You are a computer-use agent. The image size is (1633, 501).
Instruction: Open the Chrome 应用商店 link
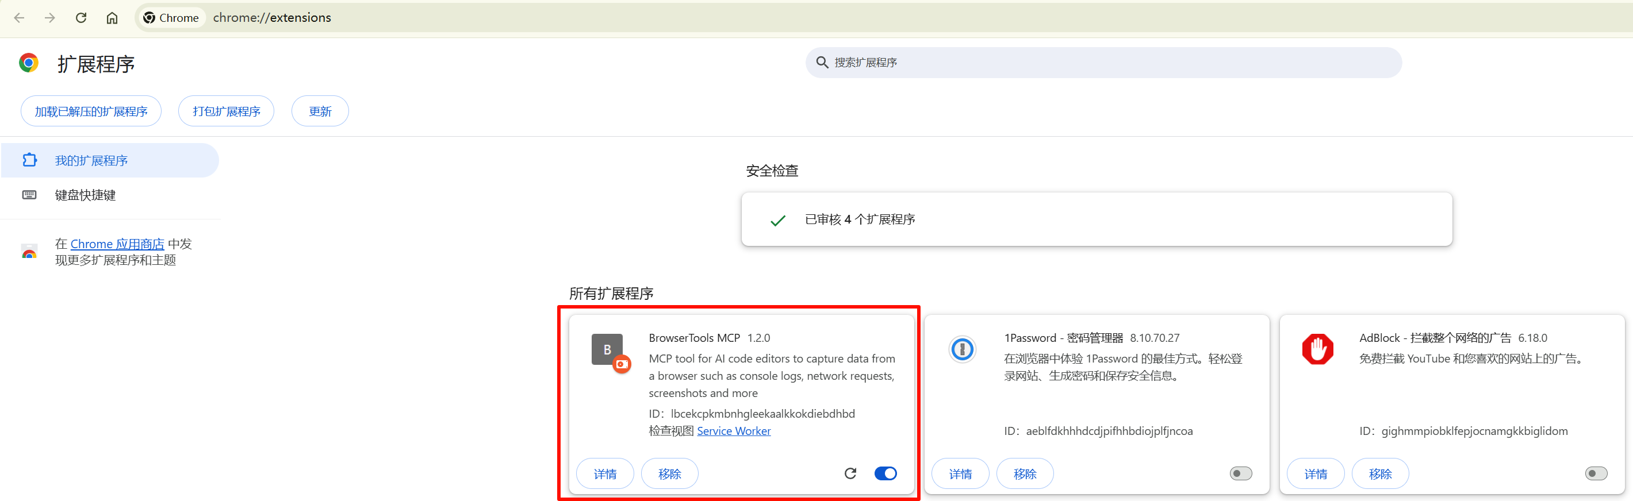click(117, 244)
